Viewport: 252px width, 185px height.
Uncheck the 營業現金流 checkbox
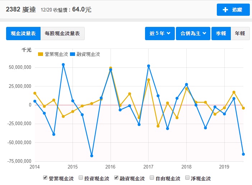pyautogui.click(x=45, y=177)
